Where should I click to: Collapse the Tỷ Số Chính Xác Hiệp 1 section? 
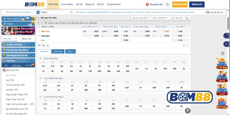coord(40,78)
